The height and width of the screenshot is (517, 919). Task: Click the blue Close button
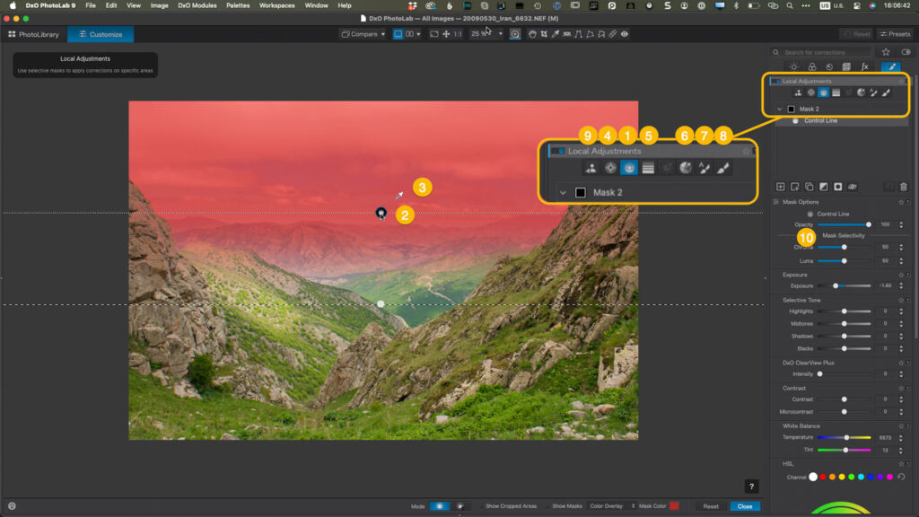tap(744, 506)
